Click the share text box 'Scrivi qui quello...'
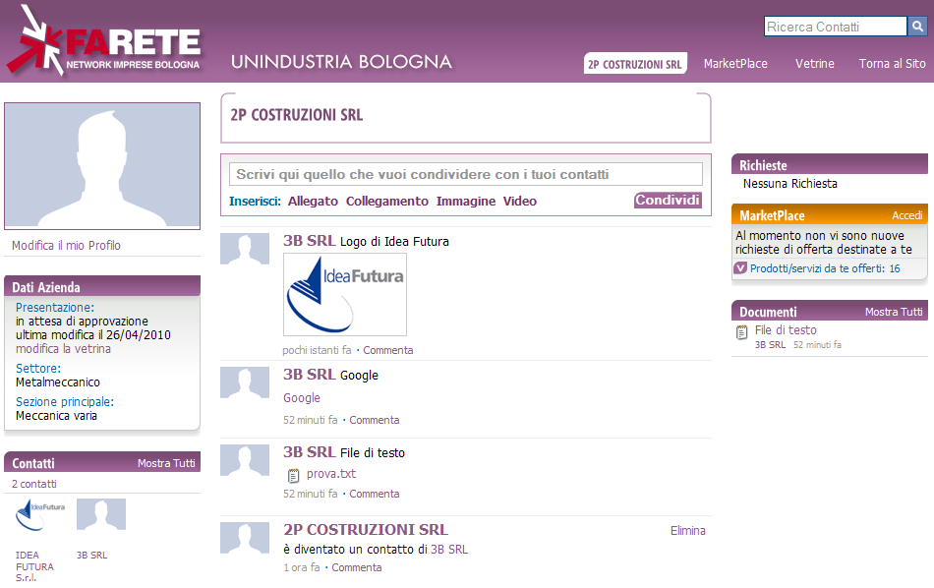Screen dimensions: 934x588 [466, 174]
